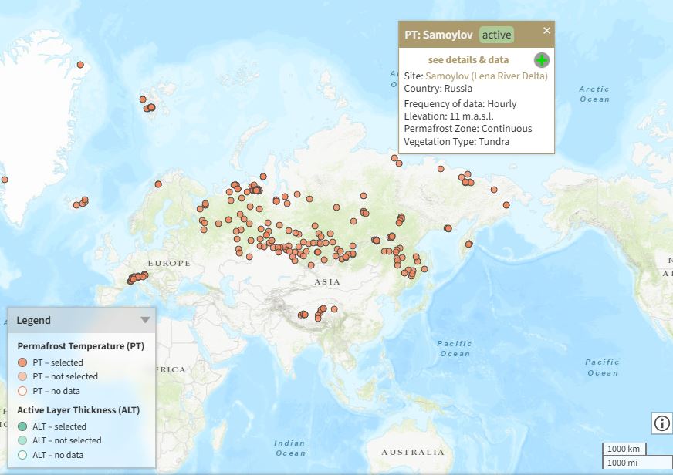Close the PT: Samoylov popup
673x475 pixels.
[x=546, y=31]
